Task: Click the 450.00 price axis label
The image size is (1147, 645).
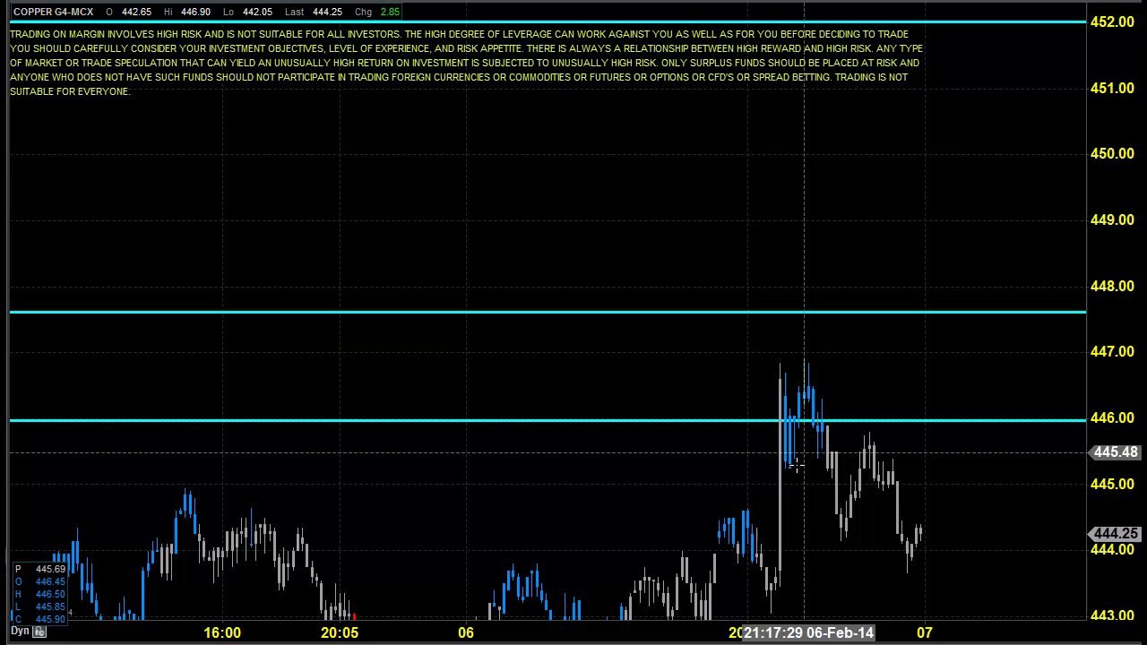Action: tap(1112, 154)
